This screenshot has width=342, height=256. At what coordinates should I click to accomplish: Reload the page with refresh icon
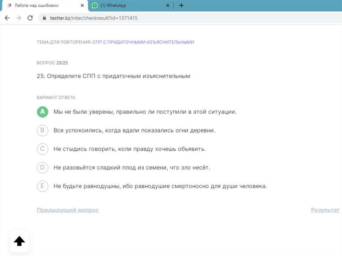30,18
